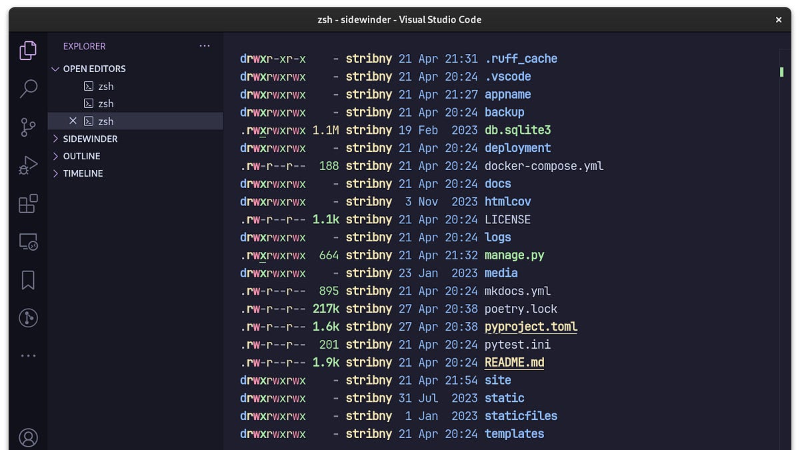Click the 217k size of poetry.lock
This screenshot has width=800, height=450.
point(325,309)
